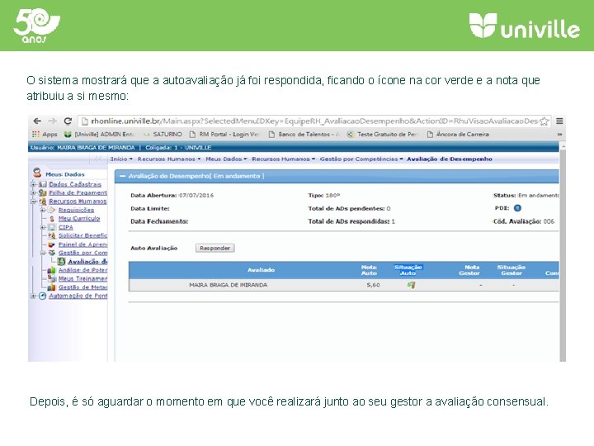
Task: Open the RM Portal - Login bookmark
Action: [x=224, y=135]
